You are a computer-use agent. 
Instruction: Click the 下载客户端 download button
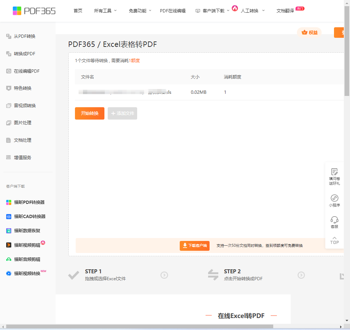(x=195, y=246)
